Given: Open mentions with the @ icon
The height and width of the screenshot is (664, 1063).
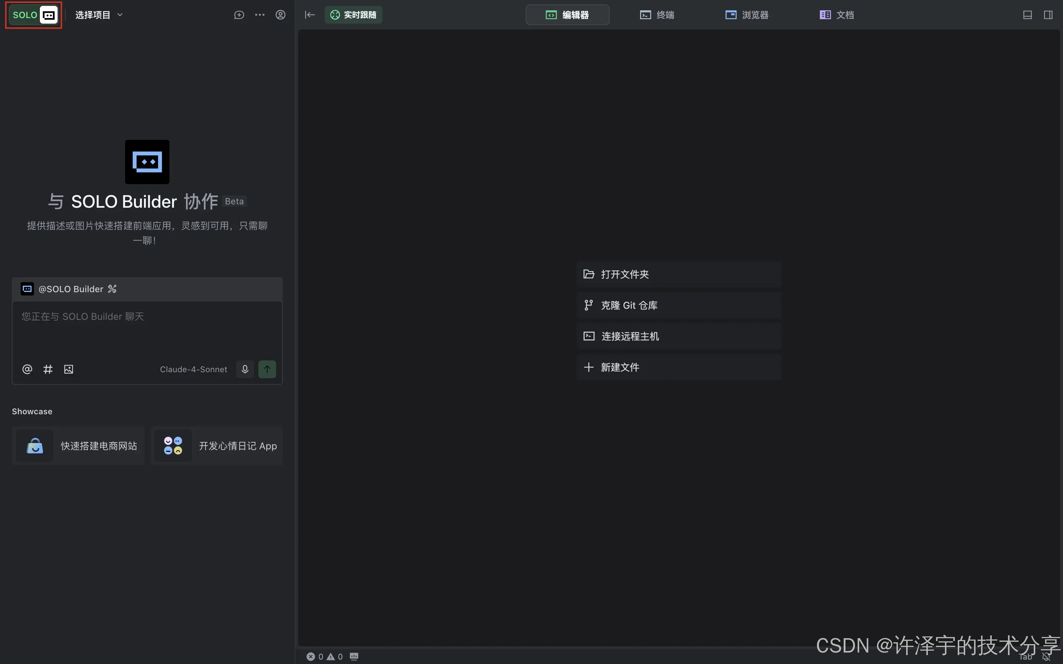Looking at the screenshot, I should [27, 369].
